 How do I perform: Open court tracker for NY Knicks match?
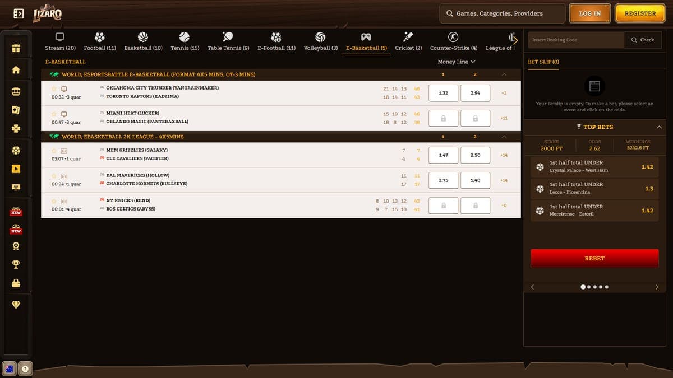(64, 201)
